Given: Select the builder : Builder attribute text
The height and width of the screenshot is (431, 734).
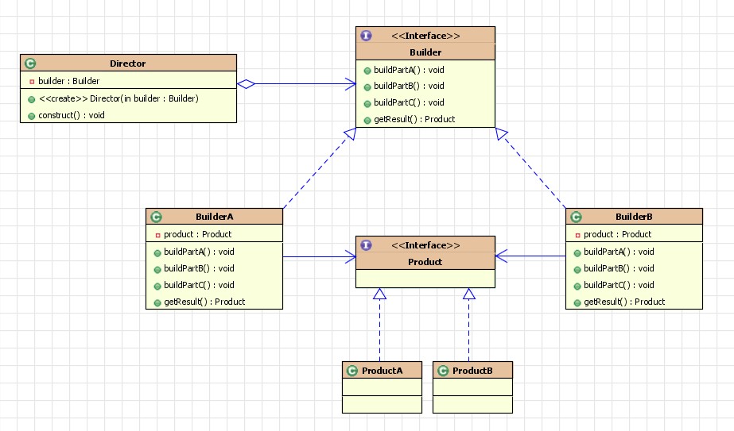Looking at the screenshot, I should pyautogui.click(x=69, y=81).
